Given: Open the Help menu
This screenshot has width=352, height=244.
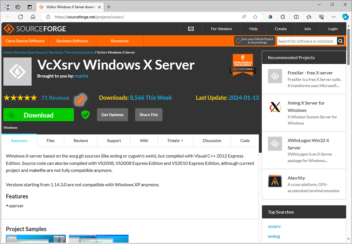Looking at the screenshot, I should 253,29.
